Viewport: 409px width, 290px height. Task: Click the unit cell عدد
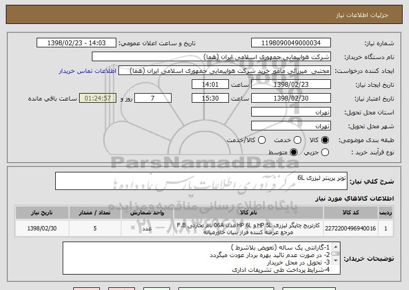coord(147,228)
